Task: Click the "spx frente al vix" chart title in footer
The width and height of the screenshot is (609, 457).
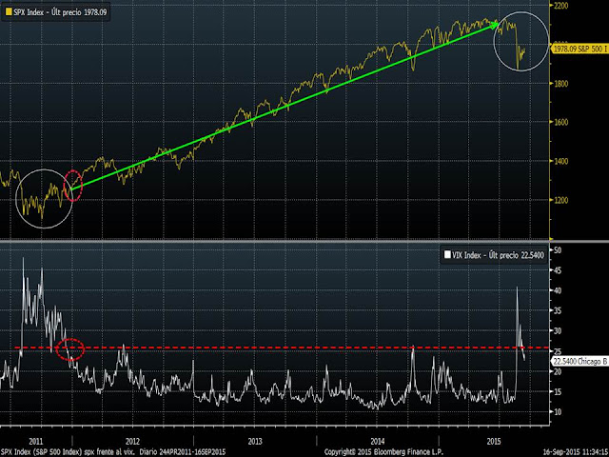Action: pyautogui.click(x=110, y=453)
